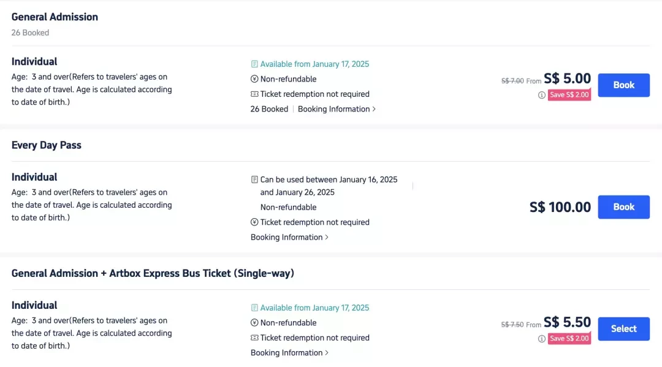Screen dimensions: 662x367
Task: Expand Booking Information for Artbox Express Bus Ticket
Action: click(x=289, y=353)
